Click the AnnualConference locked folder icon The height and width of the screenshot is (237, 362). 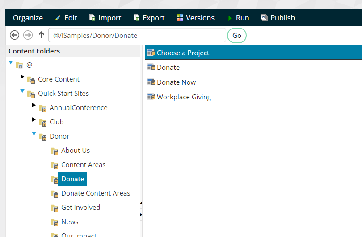(43, 108)
